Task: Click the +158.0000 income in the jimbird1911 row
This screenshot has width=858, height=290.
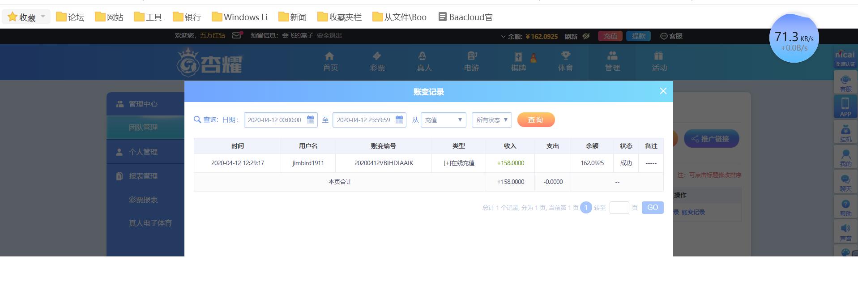Action: 511,163
